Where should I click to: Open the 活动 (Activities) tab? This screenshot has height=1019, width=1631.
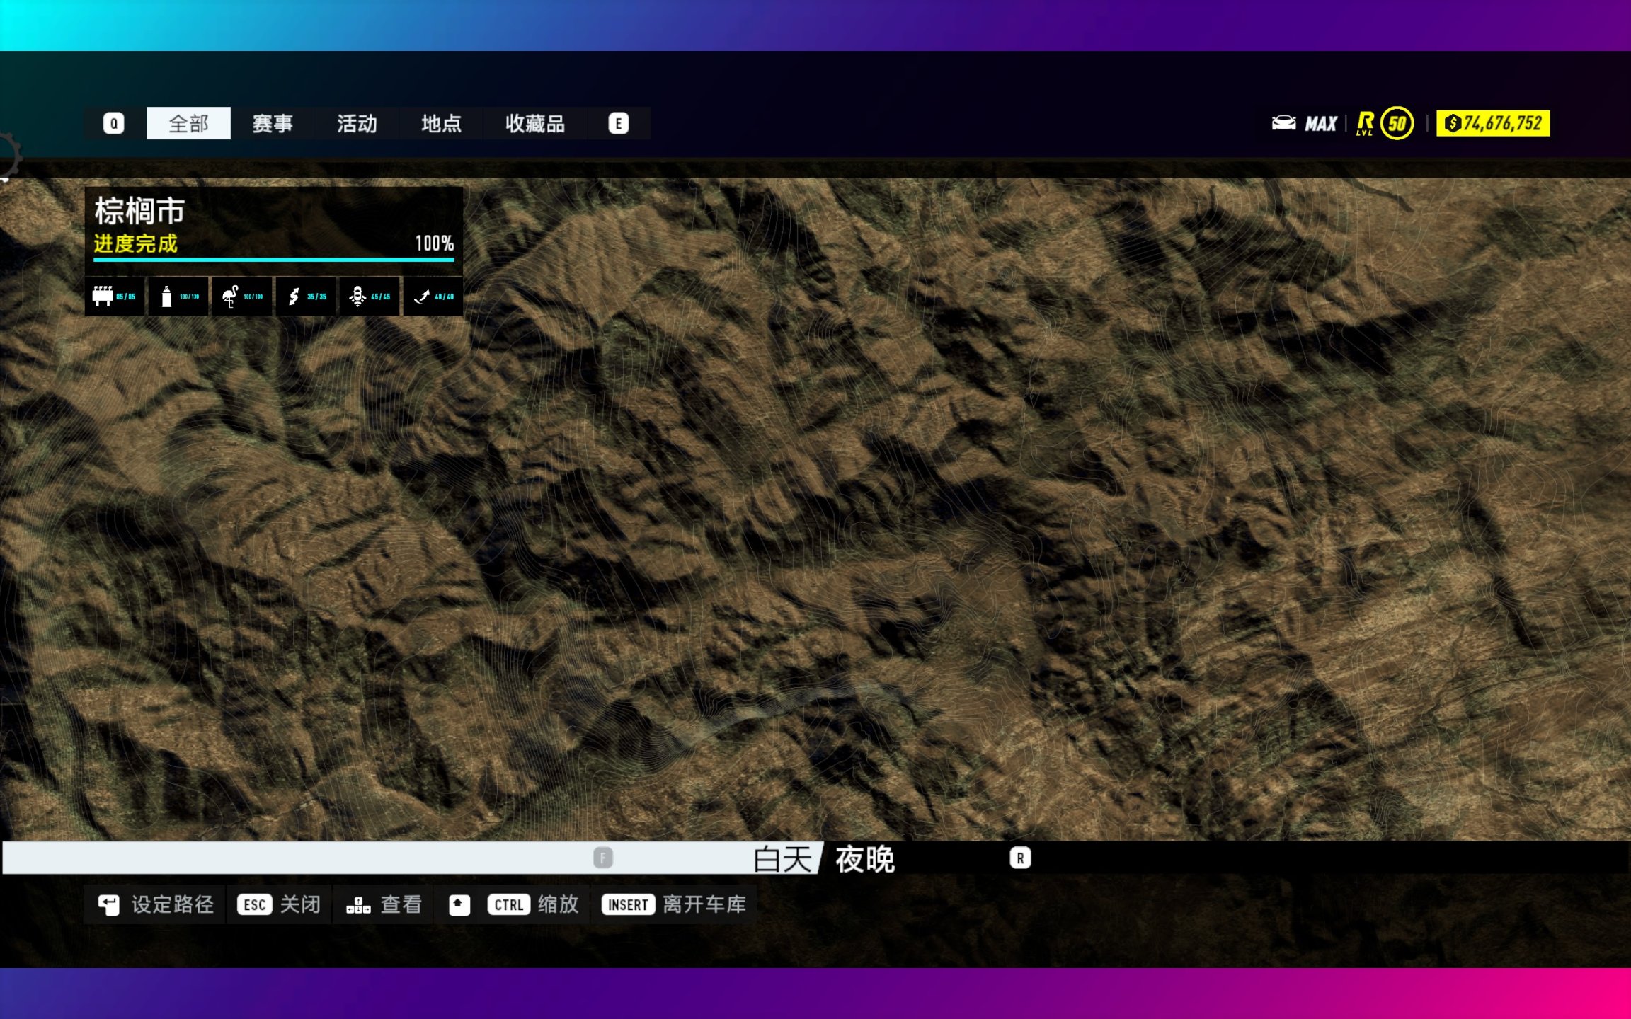pyautogui.click(x=357, y=124)
